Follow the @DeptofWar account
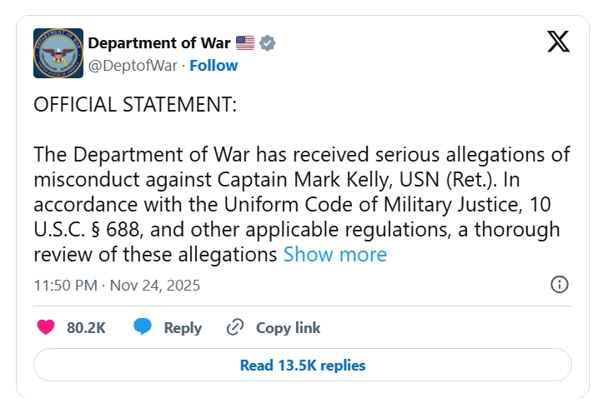The width and height of the screenshot is (608, 408). 214,65
